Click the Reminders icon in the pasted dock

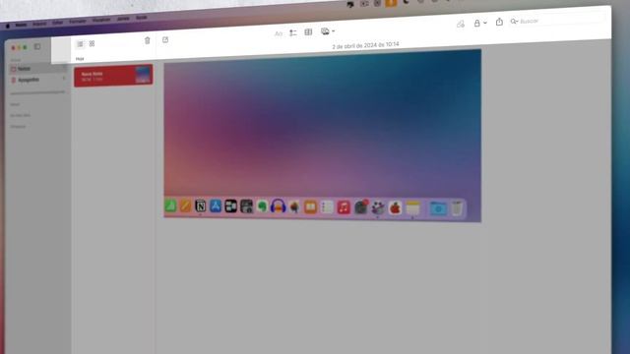[327, 207]
